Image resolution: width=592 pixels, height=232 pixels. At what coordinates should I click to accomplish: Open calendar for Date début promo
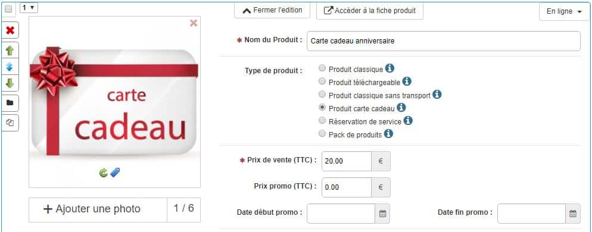click(382, 214)
